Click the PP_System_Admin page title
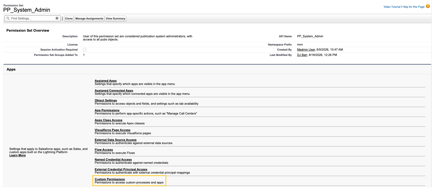432x188 pixels. [27, 10]
